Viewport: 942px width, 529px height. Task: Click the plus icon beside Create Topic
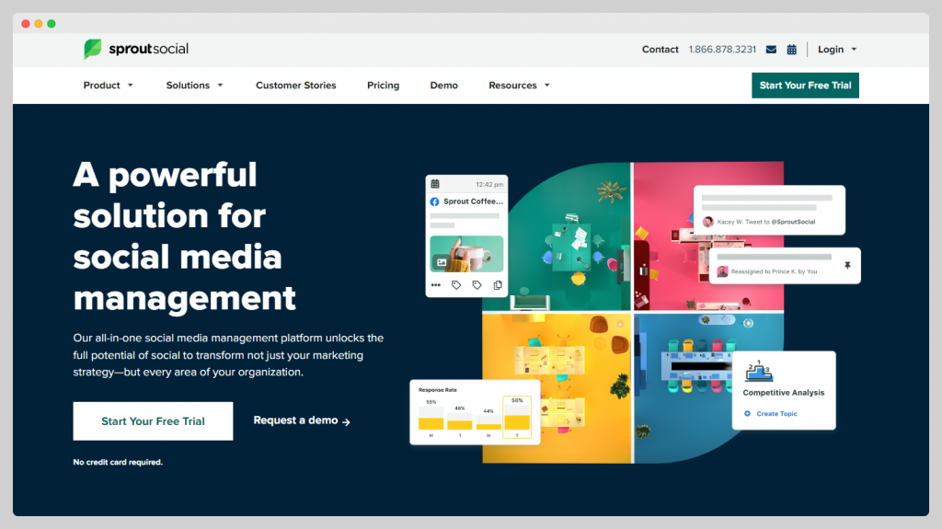[748, 414]
